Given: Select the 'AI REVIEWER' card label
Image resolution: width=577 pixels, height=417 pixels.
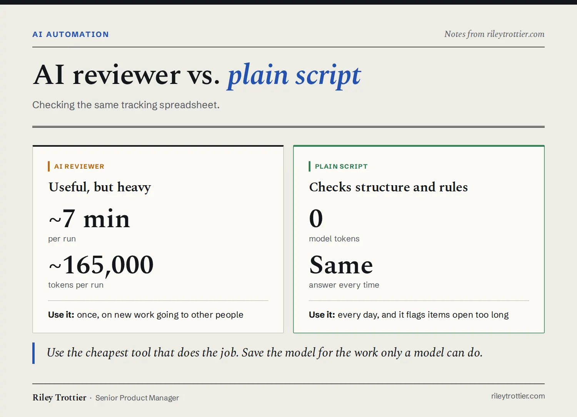Looking at the screenshot, I should tap(79, 166).
